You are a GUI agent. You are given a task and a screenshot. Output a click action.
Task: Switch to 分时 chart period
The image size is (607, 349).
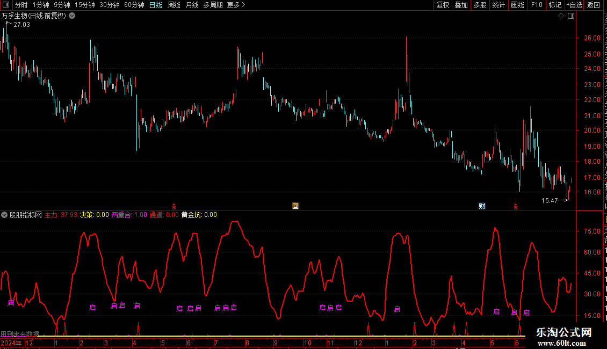point(21,5)
